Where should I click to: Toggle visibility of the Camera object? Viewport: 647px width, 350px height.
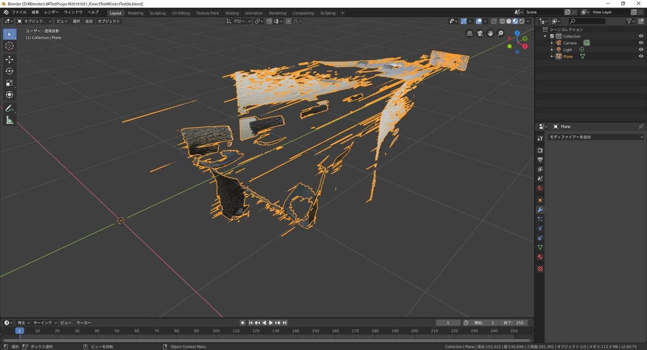pyautogui.click(x=641, y=43)
